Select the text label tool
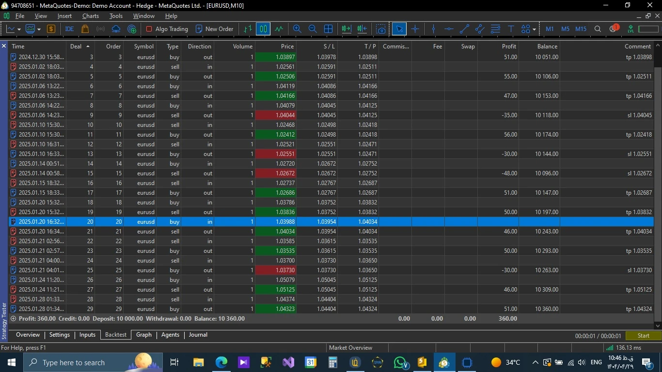The height and width of the screenshot is (372, 662). coord(511,29)
